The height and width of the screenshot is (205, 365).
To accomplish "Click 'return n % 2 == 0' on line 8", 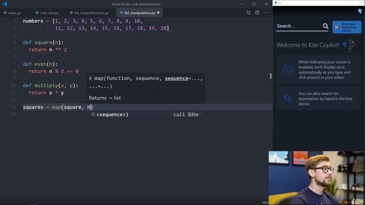I will point(54,71).
